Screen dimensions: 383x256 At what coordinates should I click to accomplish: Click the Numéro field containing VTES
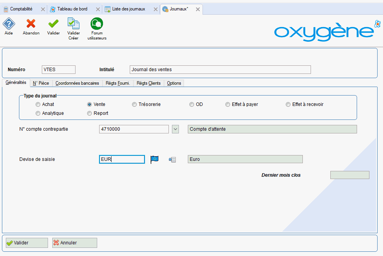(x=58, y=70)
